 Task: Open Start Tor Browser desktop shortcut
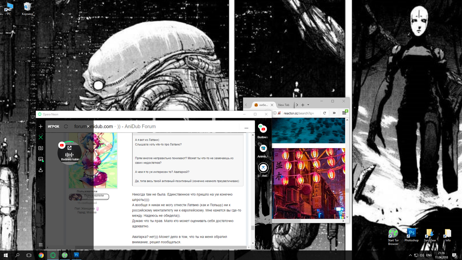tap(393, 237)
